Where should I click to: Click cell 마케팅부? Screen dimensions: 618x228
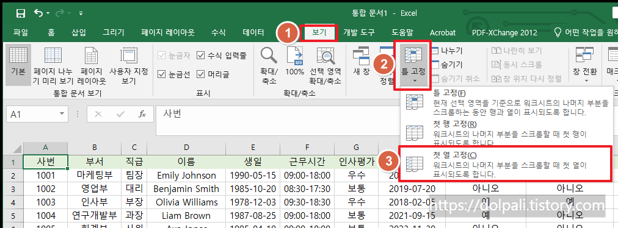click(x=95, y=175)
